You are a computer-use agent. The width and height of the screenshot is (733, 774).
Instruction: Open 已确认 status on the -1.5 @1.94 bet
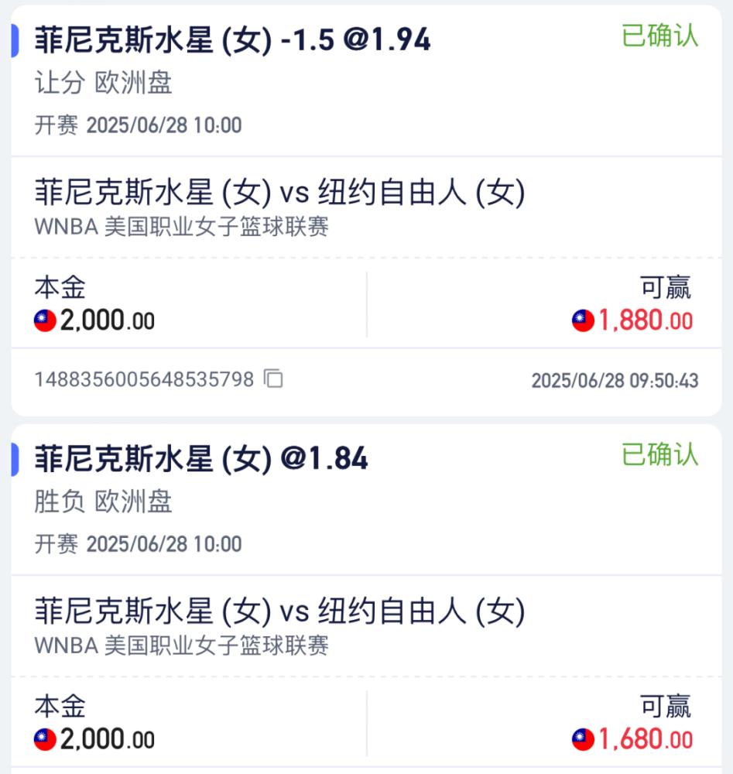coord(660,36)
